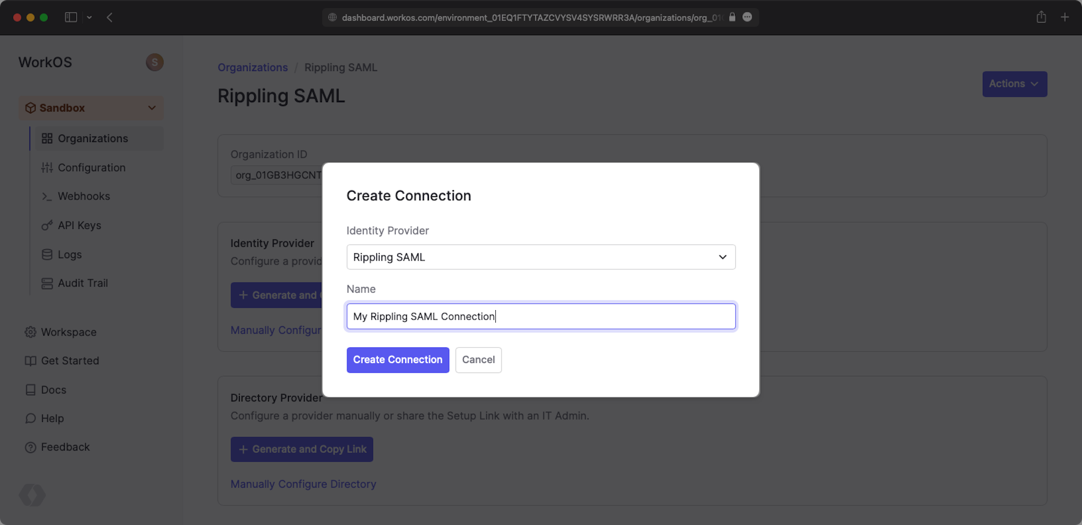Click the API Keys key icon
Screen dimensions: 1082x525
[x=47, y=226]
